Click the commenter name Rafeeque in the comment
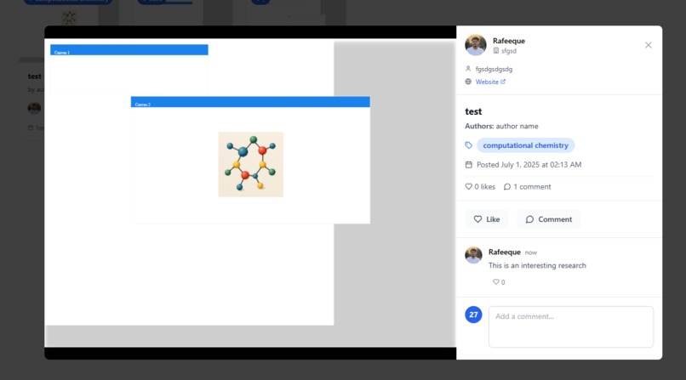This screenshot has width=686, height=380. click(505, 252)
